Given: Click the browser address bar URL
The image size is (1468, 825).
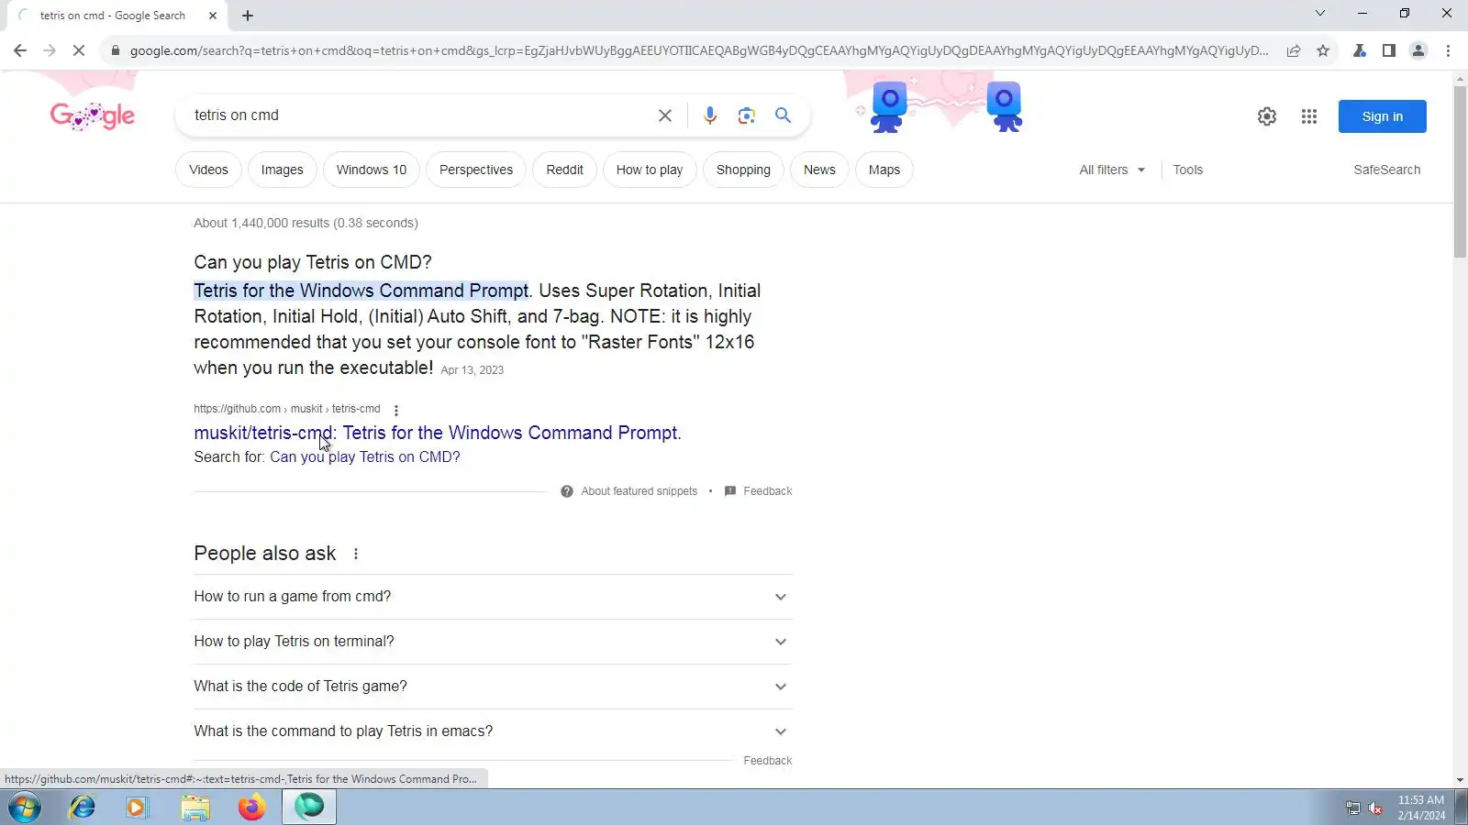Looking at the screenshot, I should click(699, 50).
